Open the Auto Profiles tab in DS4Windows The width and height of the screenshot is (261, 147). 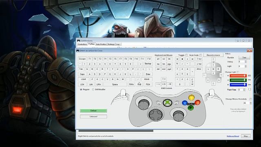click(x=101, y=45)
